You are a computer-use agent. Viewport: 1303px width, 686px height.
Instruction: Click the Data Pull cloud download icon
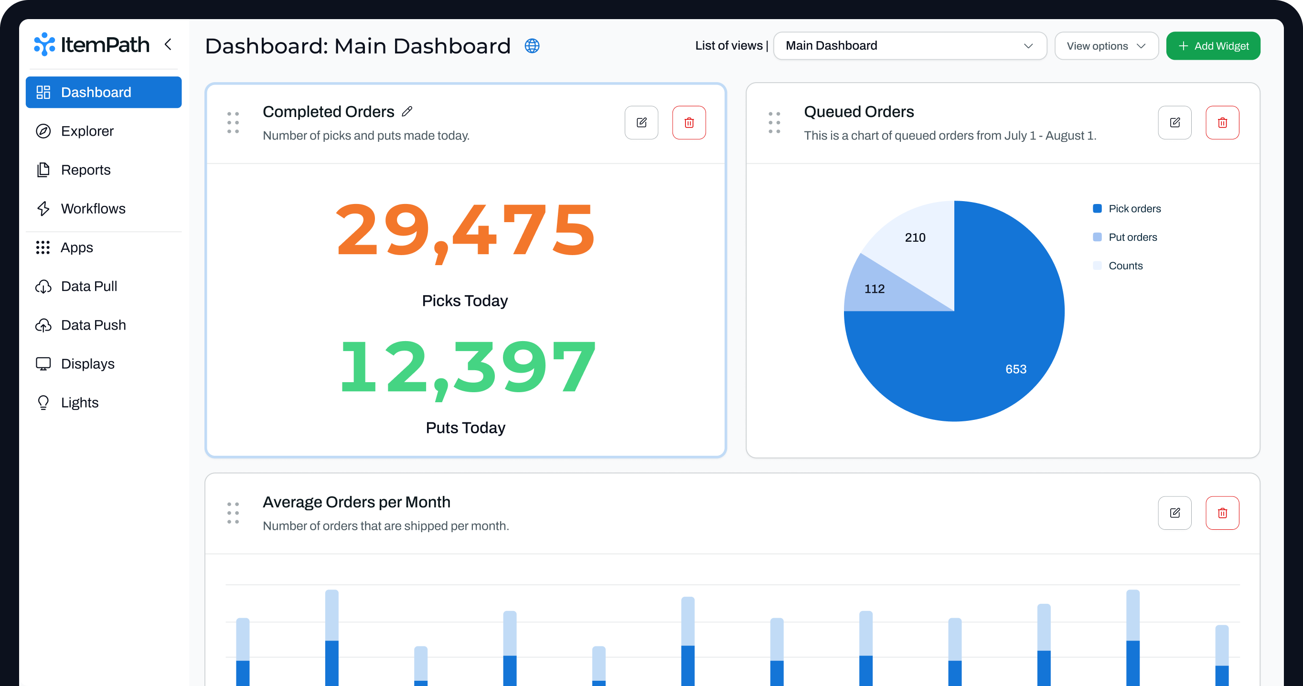point(43,286)
